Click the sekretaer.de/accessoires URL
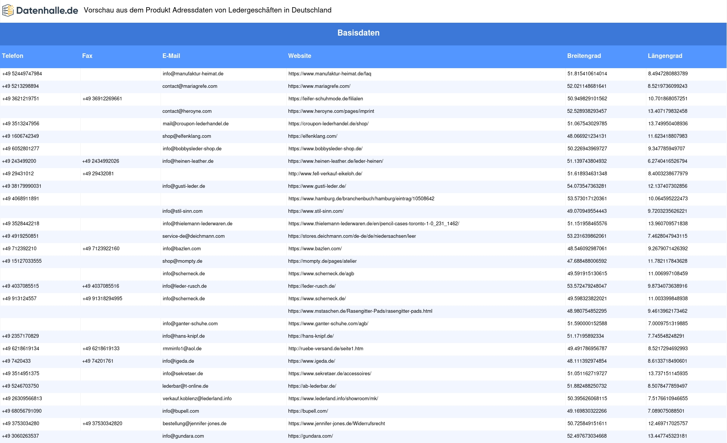Screen dimensions: 727x443 pyautogui.click(x=330, y=374)
